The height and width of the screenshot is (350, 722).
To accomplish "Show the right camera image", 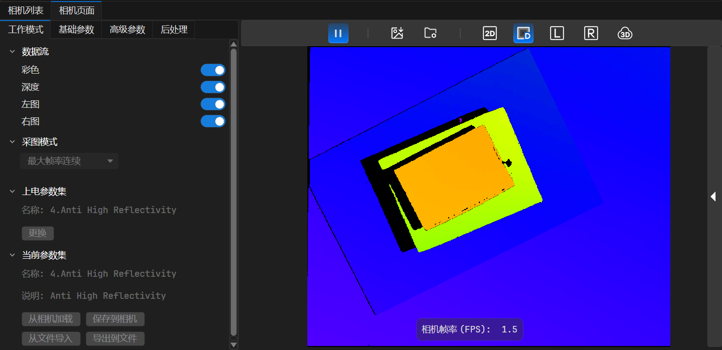I will point(591,34).
